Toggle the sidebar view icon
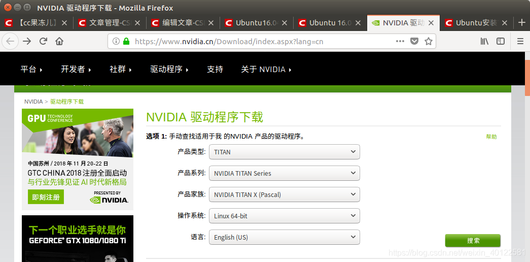Screen dimensions: 530x262 click(x=501, y=41)
